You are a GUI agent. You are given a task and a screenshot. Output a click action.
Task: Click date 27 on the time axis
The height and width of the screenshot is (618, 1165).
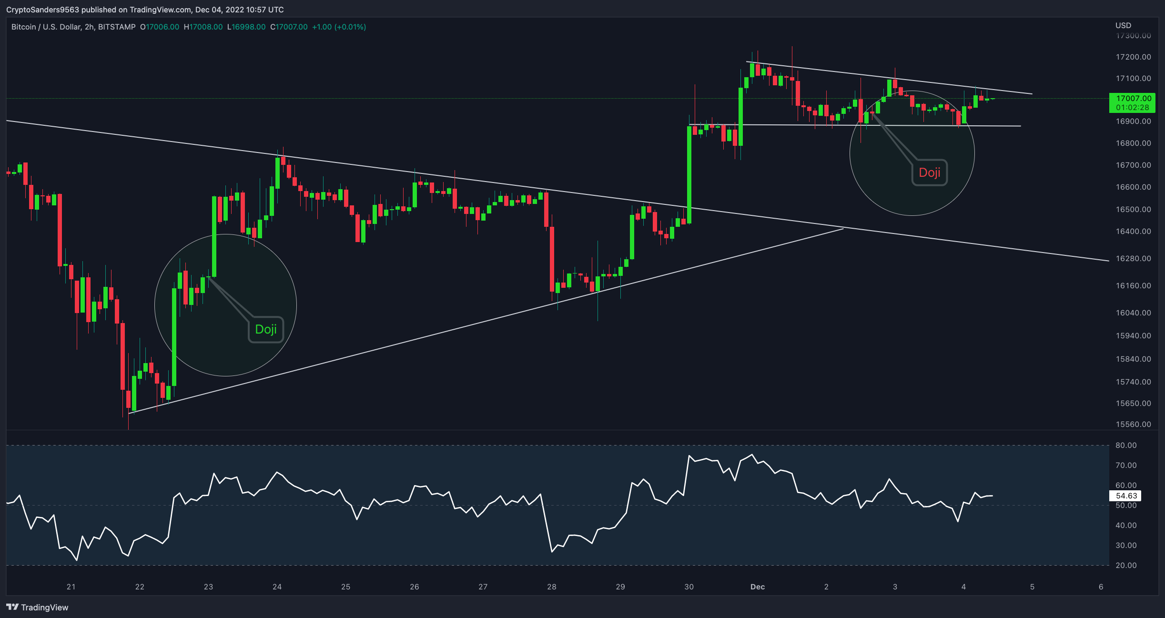pos(483,587)
